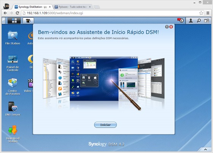
Task: Open the DSM main menu grid icon
Action: [14, 21]
